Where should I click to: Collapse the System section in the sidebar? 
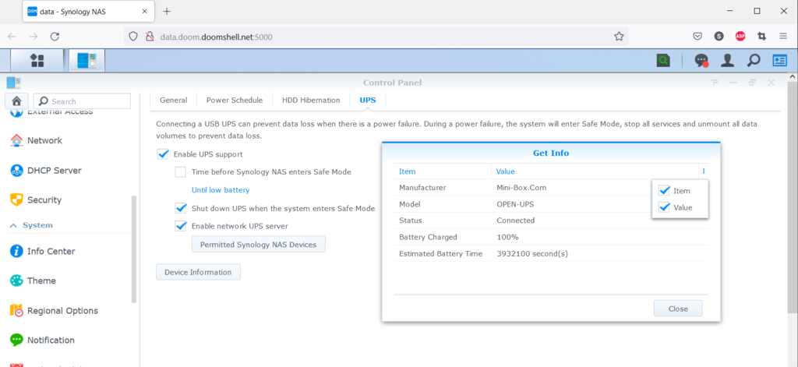[x=13, y=225]
